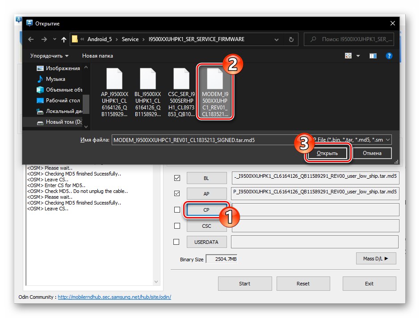Uncheck the BL firmware checkbox

[x=176, y=178]
